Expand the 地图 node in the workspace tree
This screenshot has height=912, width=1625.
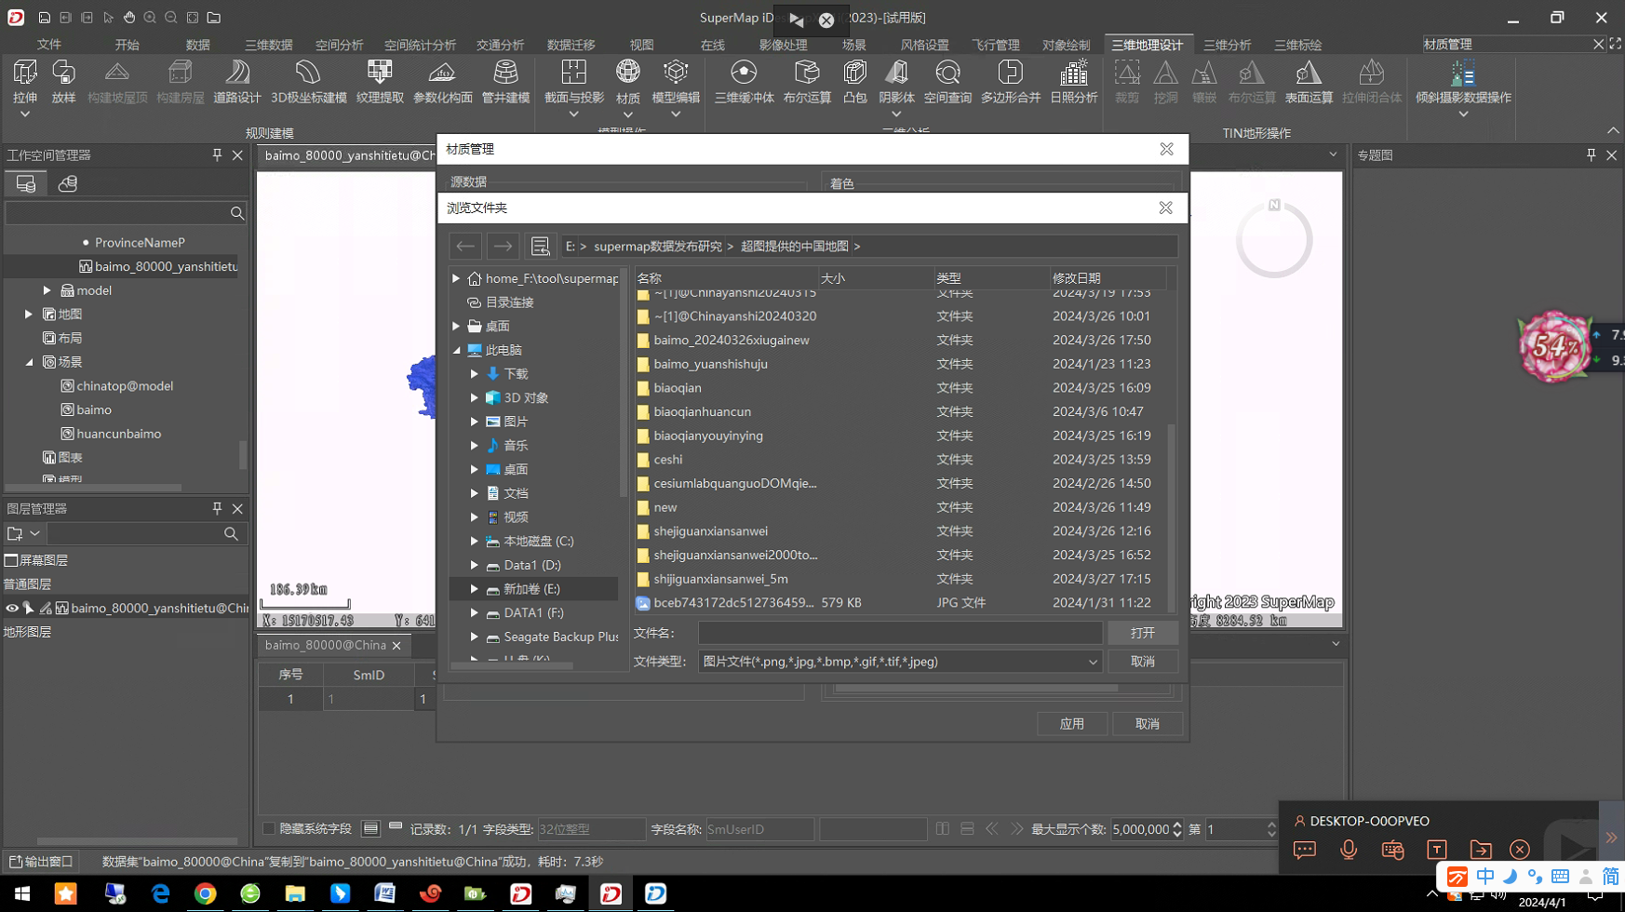coord(29,315)
